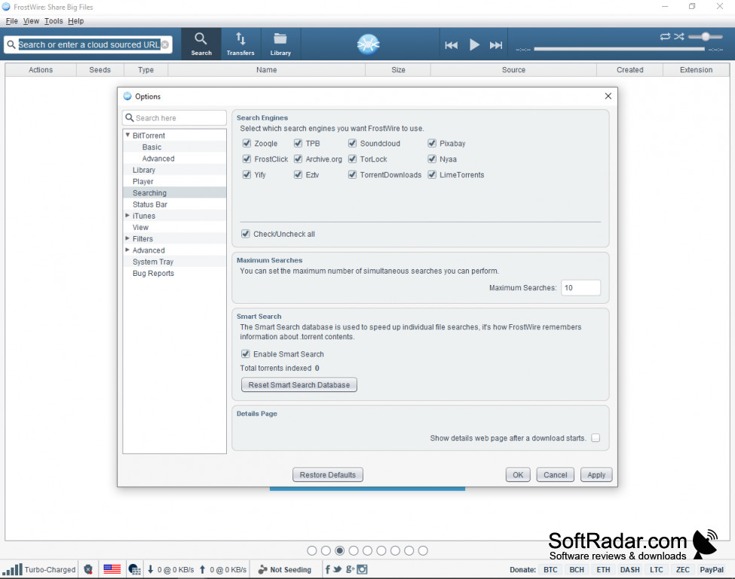The width and height of the screenshot is (735, 579).
Task: Click the VPN shield status icon
Action: [x=88, y=569]
